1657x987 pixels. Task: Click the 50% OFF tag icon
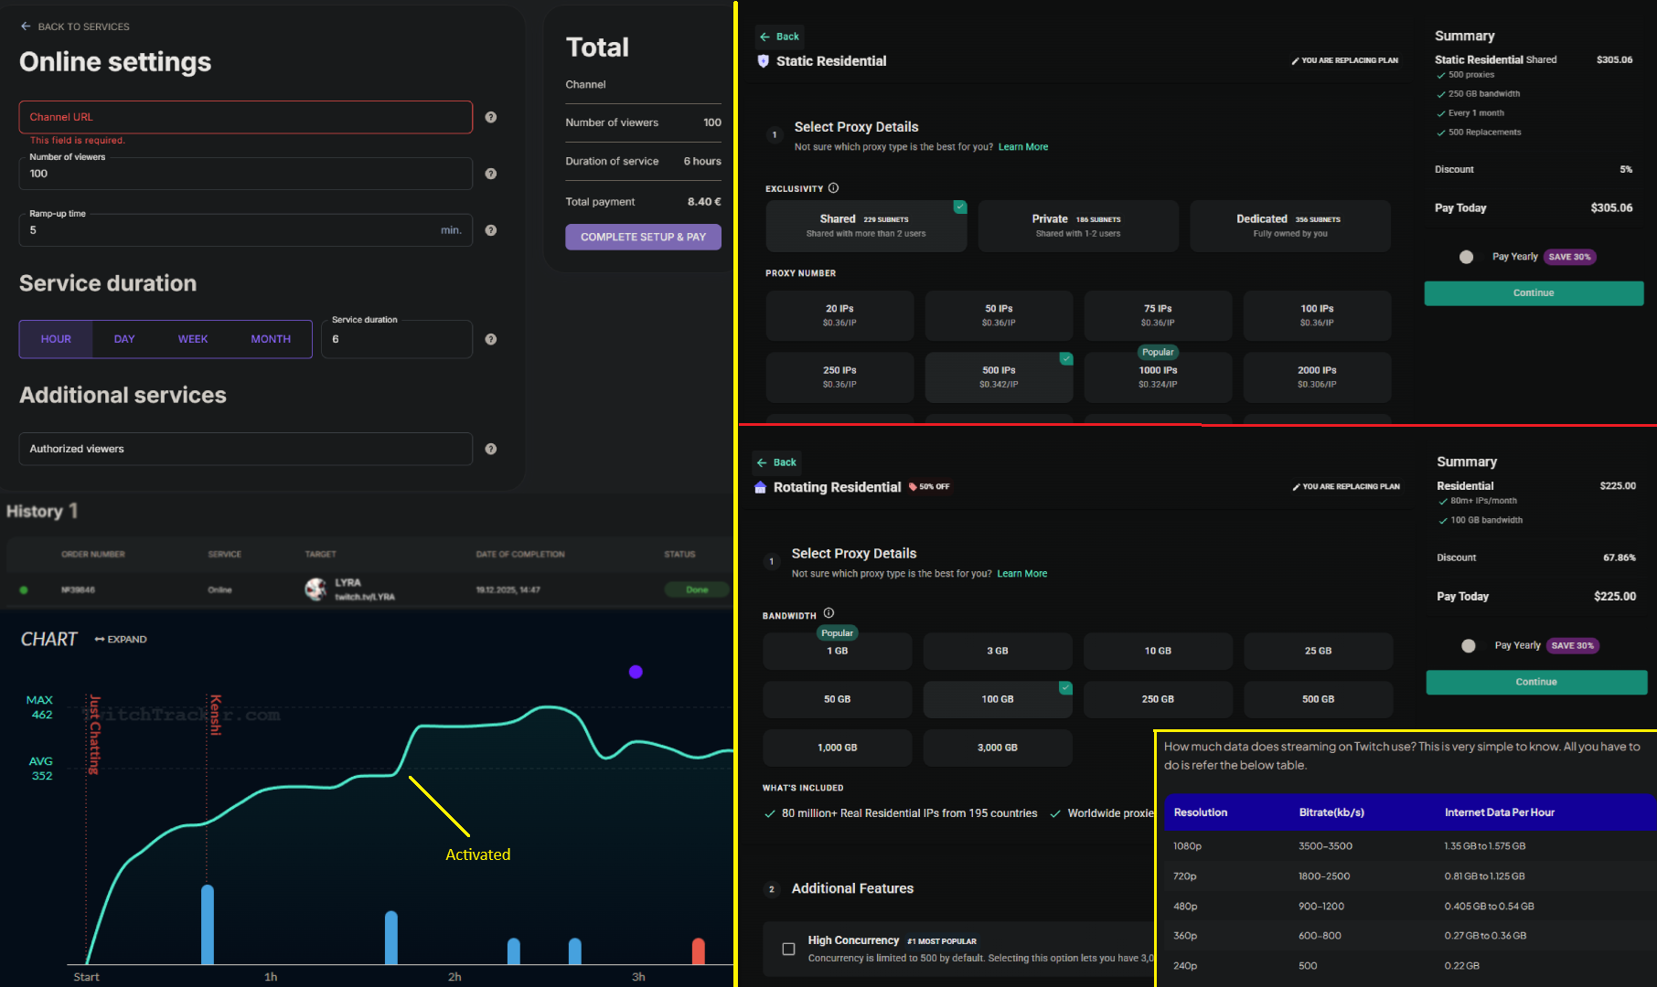(913, 487)
